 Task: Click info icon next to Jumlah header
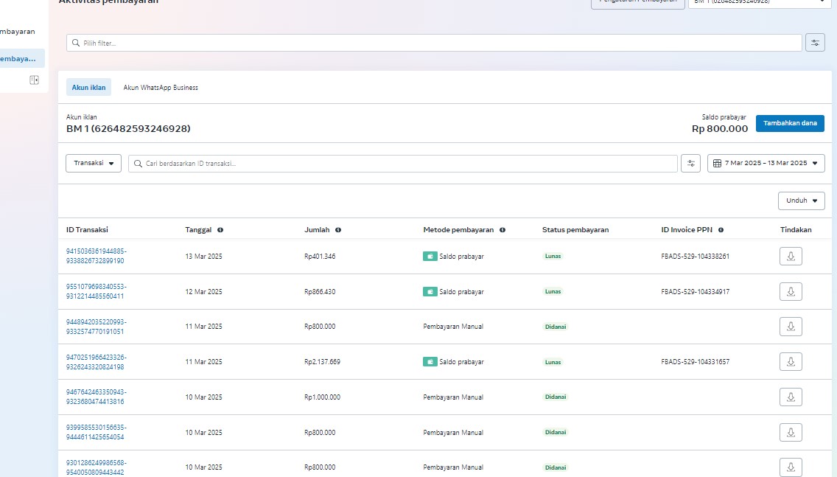[338, 230]
